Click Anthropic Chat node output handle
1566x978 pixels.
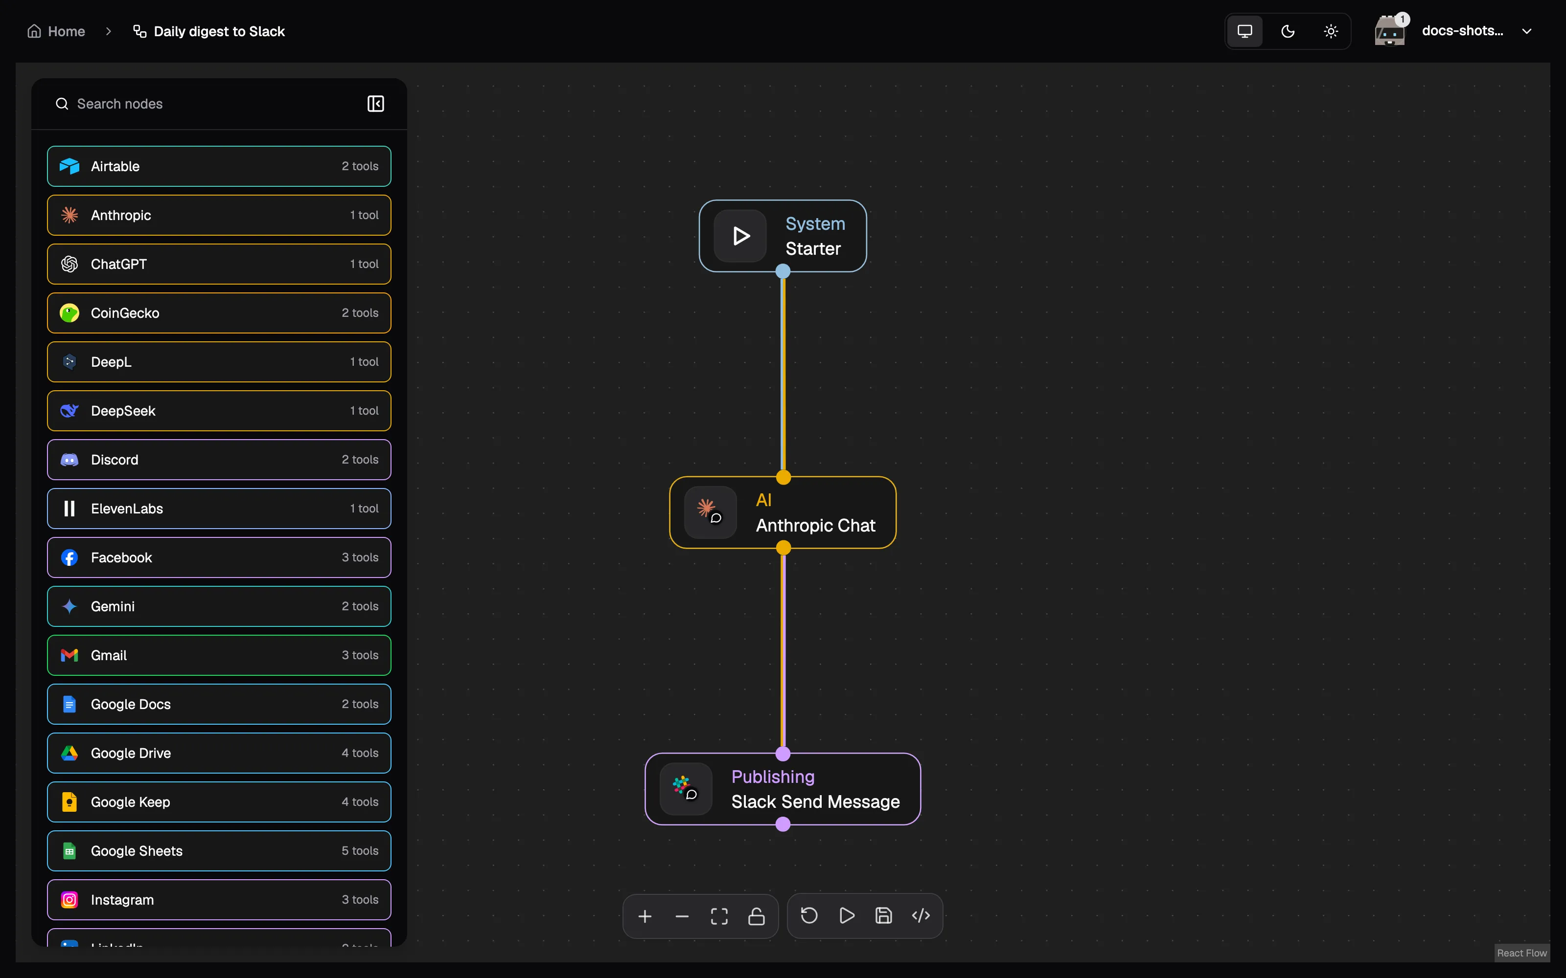(x=783, y=548)
